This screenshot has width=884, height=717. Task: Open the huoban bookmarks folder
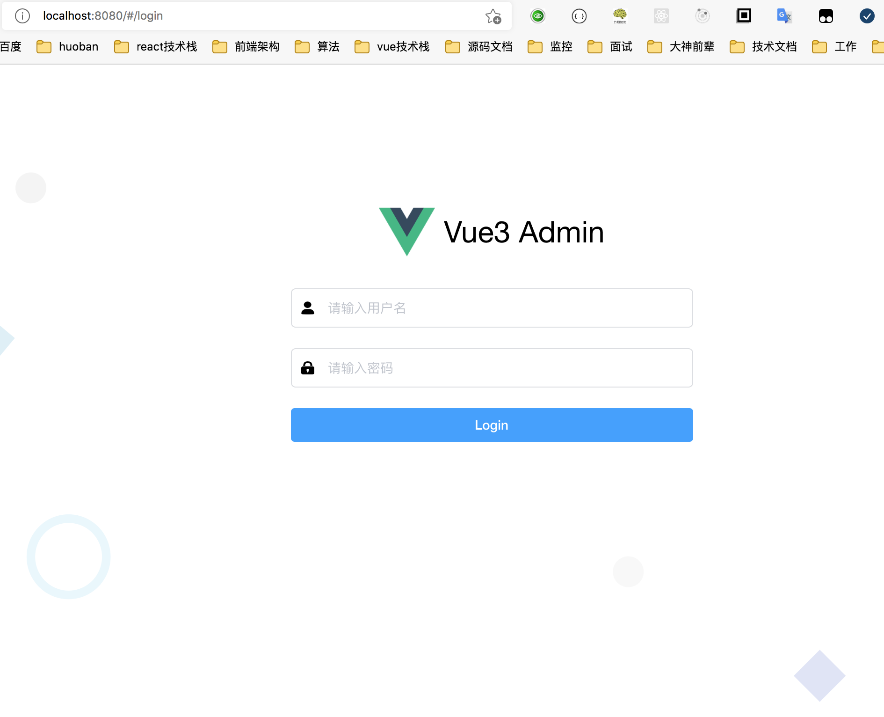[x=68, y=47]
